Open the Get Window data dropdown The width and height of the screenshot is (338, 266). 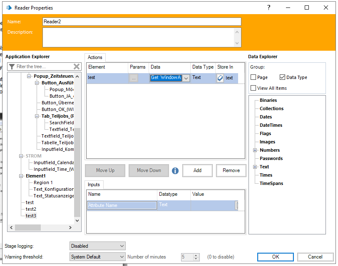[x=186, y=78]
